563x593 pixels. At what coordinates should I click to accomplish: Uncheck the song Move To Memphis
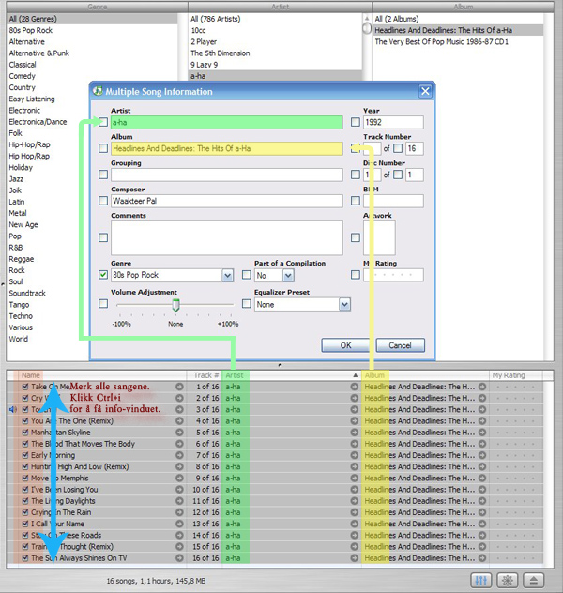tap(25, 478)
